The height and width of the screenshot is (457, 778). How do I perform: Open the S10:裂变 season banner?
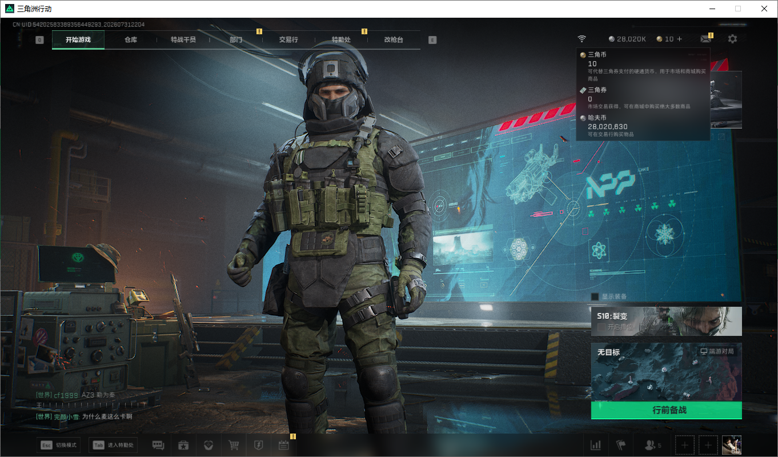tap(666, 321)
